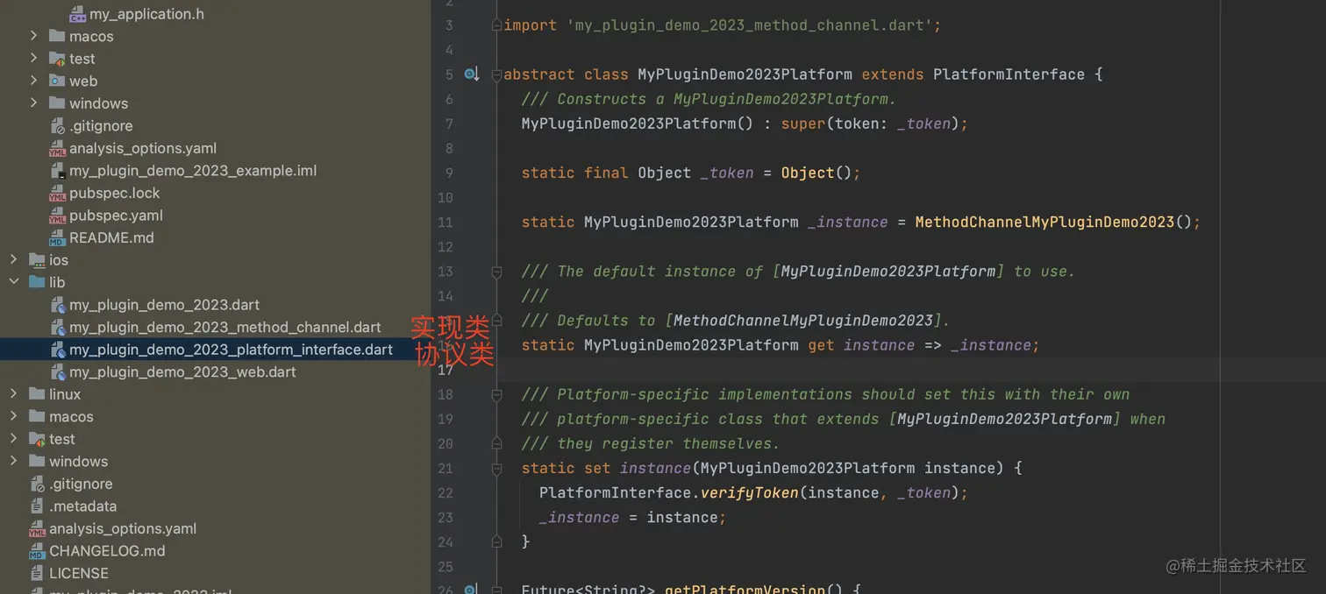This screenshot has width=1326, height=594.
Task: Expand the root-level macos folder
Action: tap(13, 416)
